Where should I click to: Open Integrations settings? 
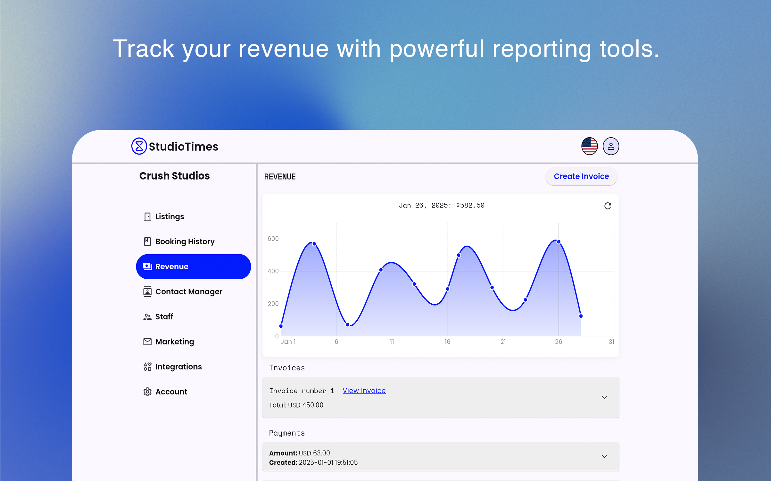(193, 367)
